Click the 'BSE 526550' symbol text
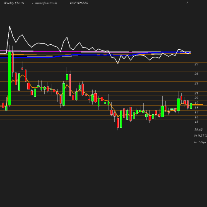The image size is (207, 207). pos(79,3)
